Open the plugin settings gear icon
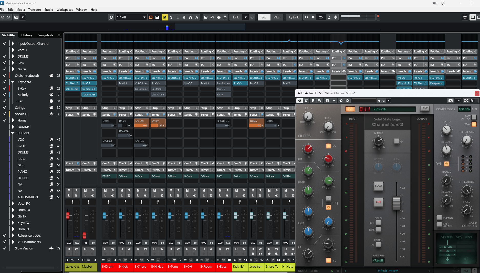Screen dimensions: 480x273 [x=348, y=101]
